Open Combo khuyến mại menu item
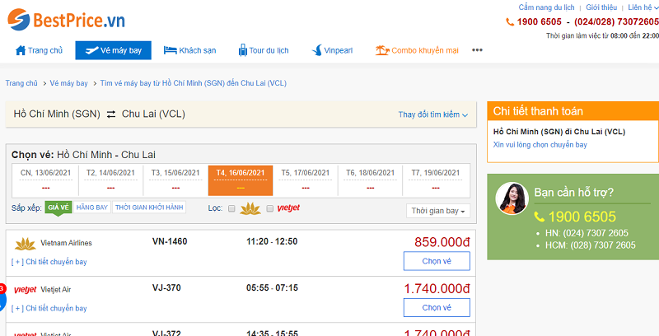 coord(417,50)
